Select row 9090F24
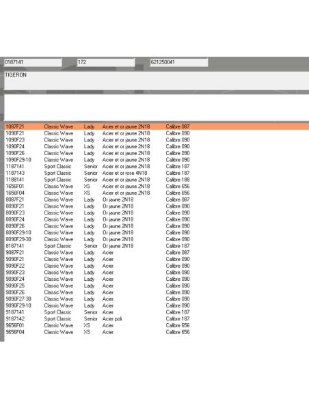309x399 pixels. (x=157, y=279)
